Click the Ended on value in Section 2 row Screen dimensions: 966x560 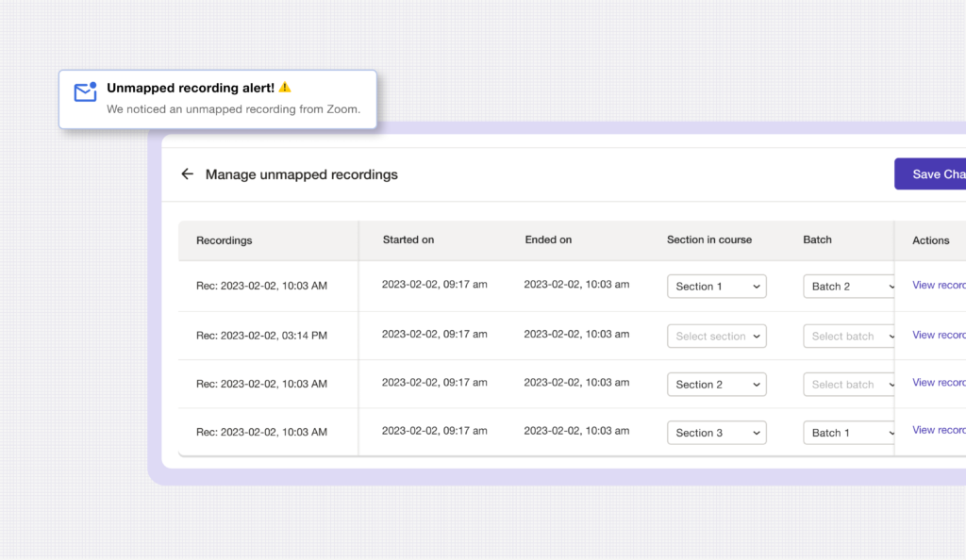[576, 382]
